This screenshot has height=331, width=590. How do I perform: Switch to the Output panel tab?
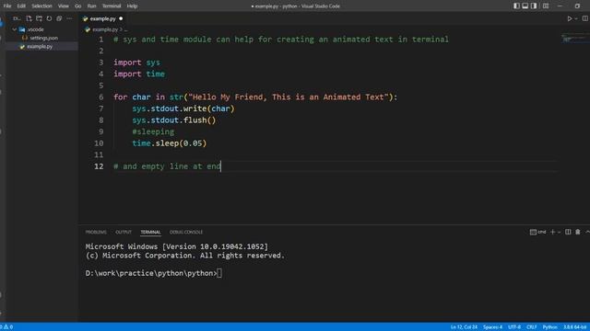click(124, 232)
